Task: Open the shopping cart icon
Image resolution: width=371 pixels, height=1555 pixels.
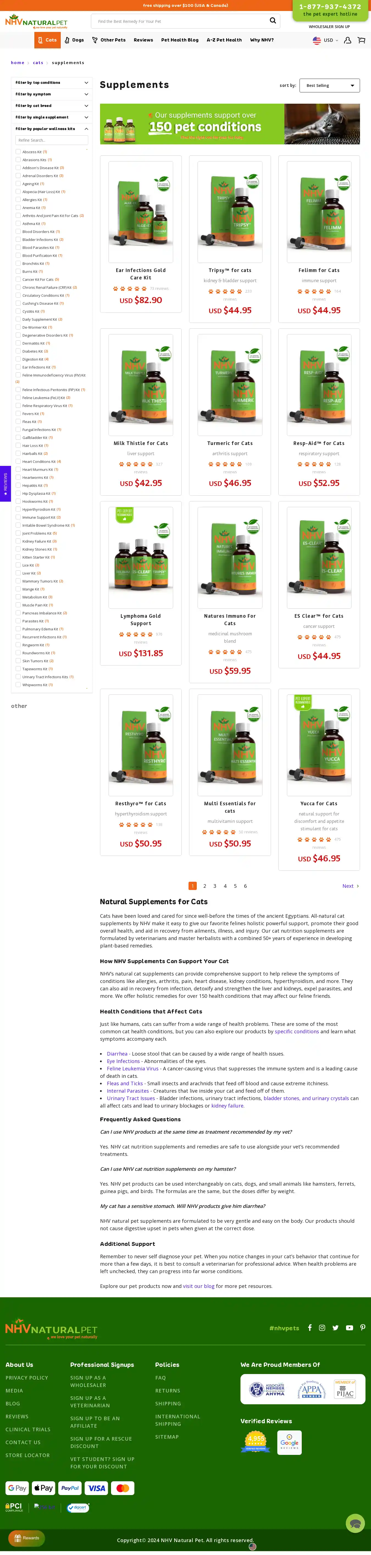Action: (361, 40)
